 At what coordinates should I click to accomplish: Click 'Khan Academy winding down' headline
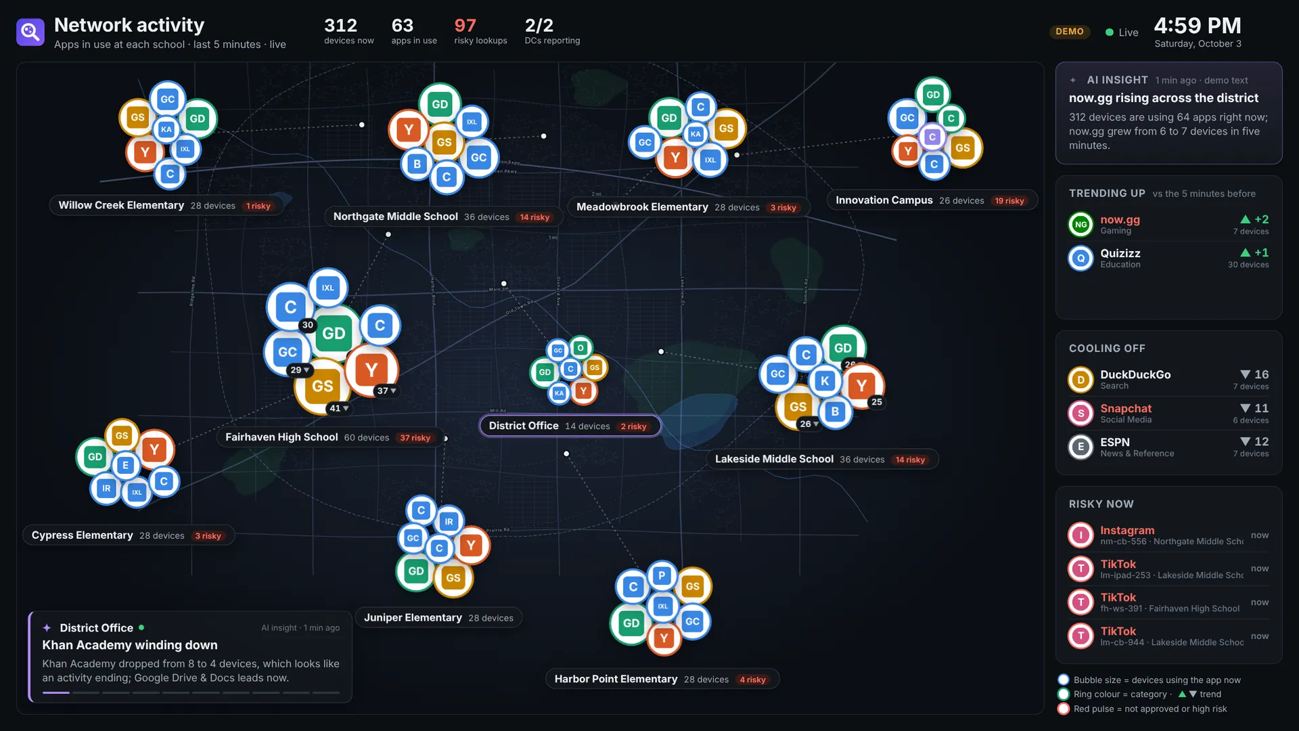coord(130,645)
